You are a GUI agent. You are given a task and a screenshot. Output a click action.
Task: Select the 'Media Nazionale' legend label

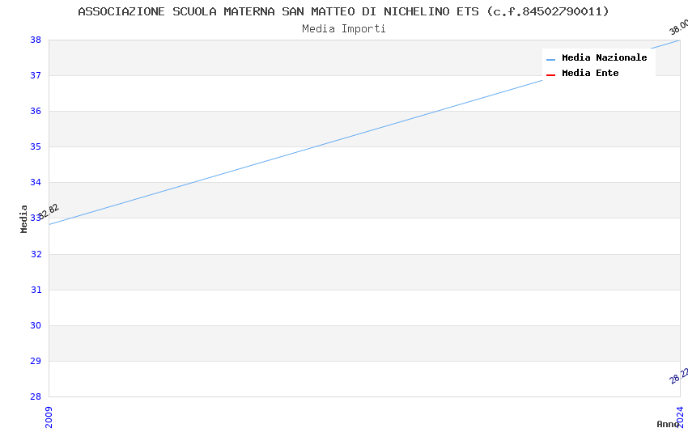(604, 57)
